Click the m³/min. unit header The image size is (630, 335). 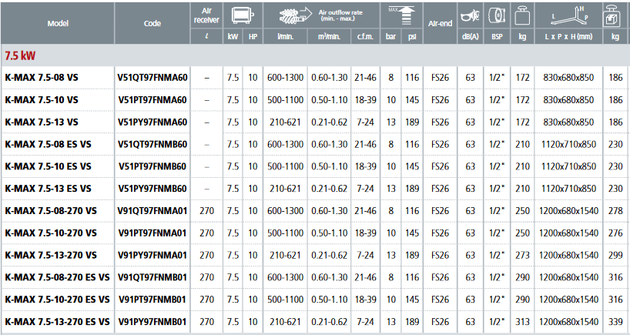pyautogui.click(x=329, y=36)
